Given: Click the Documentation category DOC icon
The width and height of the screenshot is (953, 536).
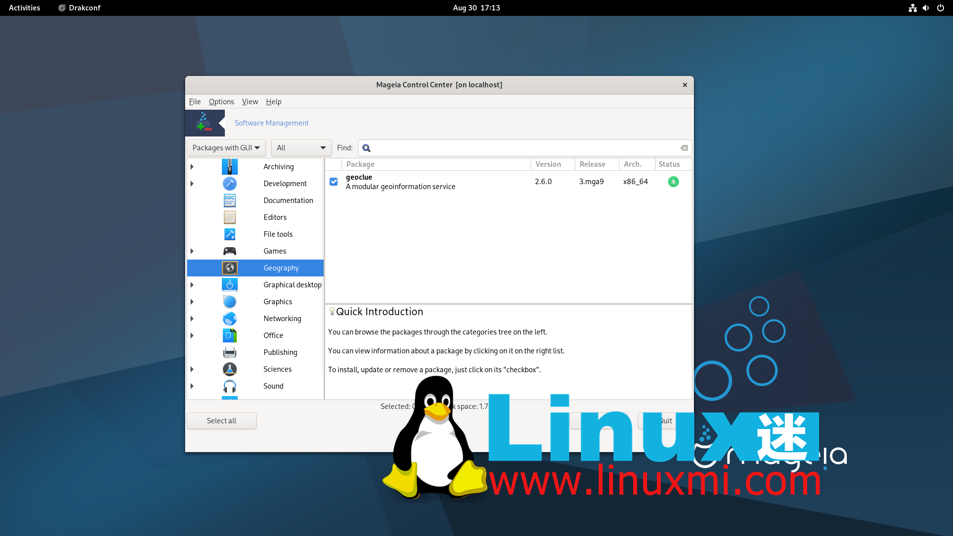Looking at the screenshot, I should tap(229, 201).
